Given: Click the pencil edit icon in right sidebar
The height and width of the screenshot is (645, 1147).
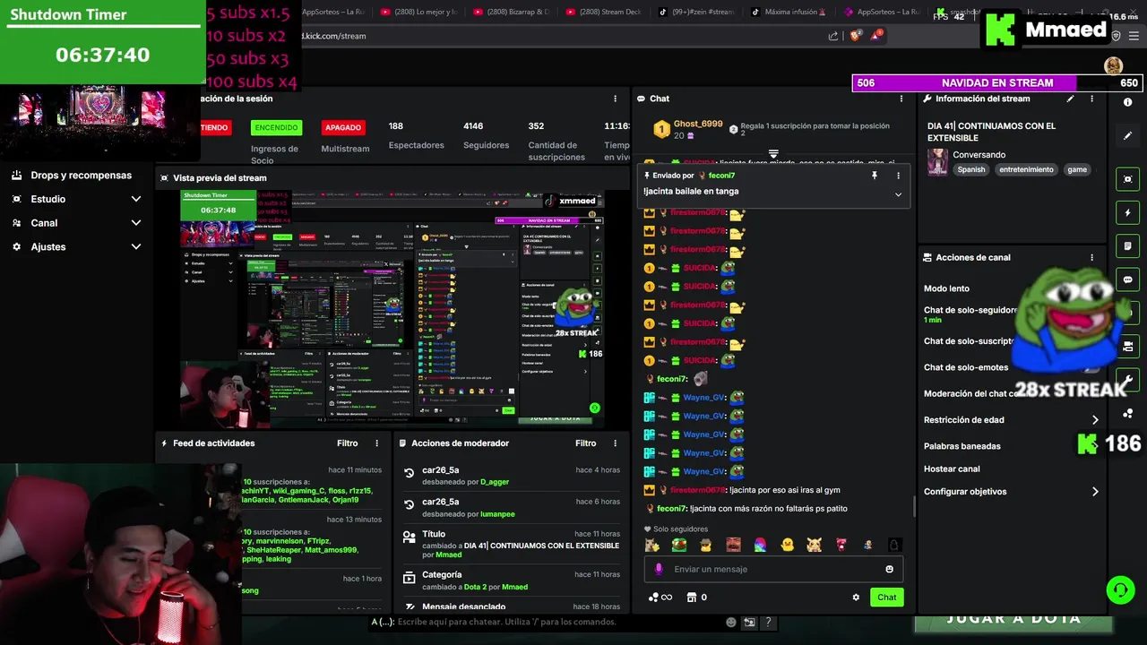Looking at the screenshot, I should tap(1128, 136).
